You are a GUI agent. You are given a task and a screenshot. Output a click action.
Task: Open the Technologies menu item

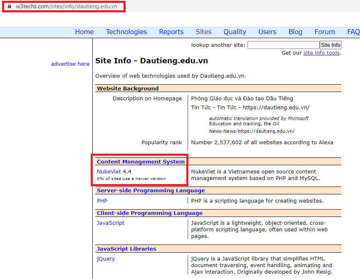coord(126,32)
